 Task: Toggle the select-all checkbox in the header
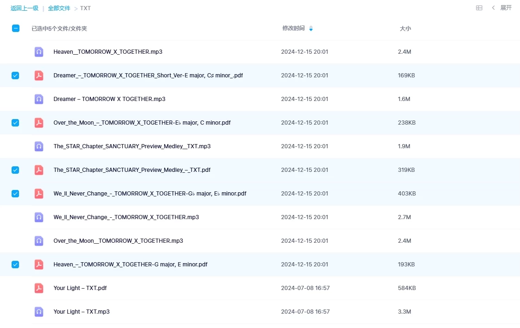[x=15, y=28]
